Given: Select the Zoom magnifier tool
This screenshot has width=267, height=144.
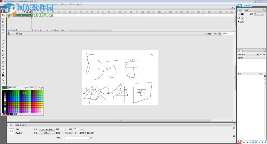Looking at the screenshot, I should pos(3,69).
